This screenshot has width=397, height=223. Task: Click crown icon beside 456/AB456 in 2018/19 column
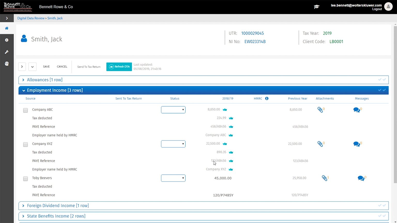tap(231, 127)
